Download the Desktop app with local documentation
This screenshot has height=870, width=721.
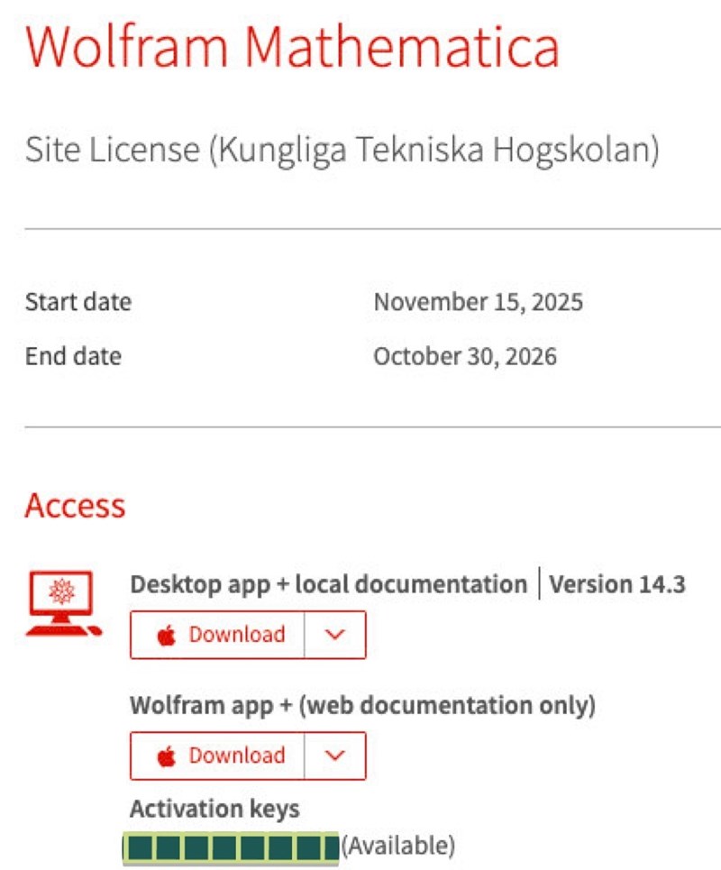[218, 635]
